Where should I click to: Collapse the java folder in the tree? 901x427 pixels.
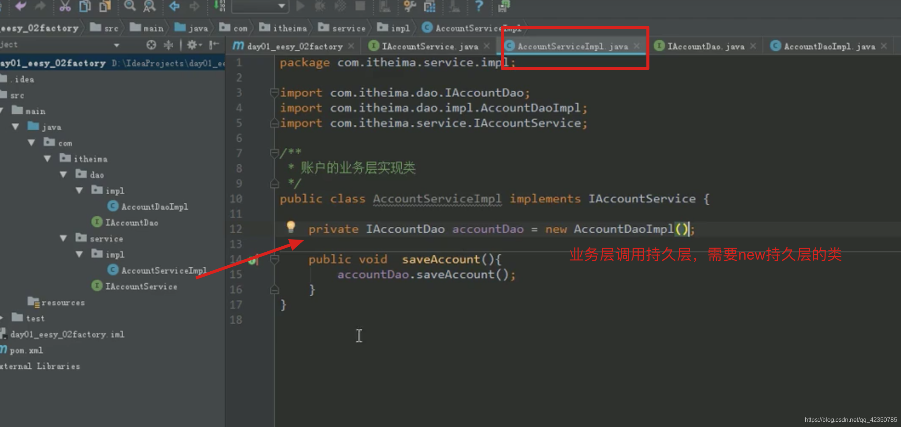click(x=16, y=127)
